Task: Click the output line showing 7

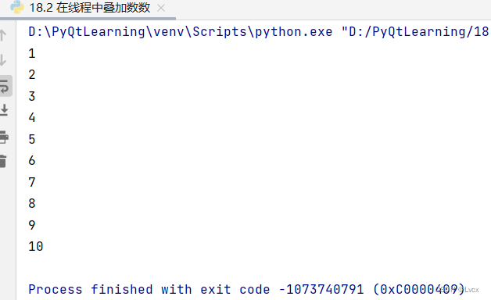Action: [x=32, y=182]
